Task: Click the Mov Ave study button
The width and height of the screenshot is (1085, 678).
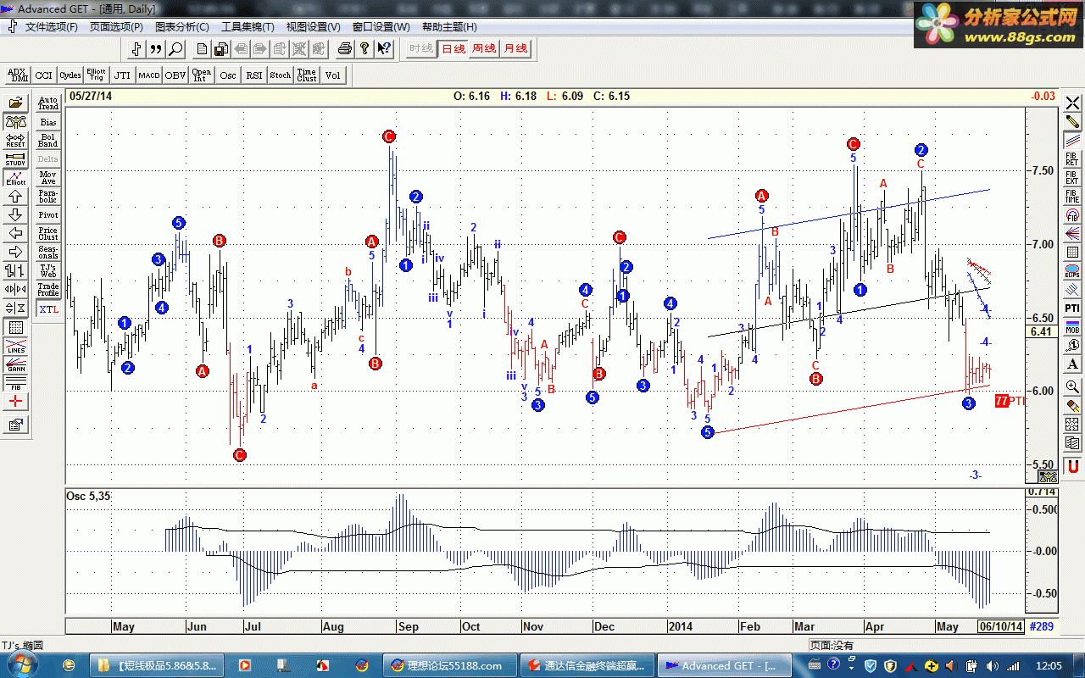Action: (x=48, y=178)
